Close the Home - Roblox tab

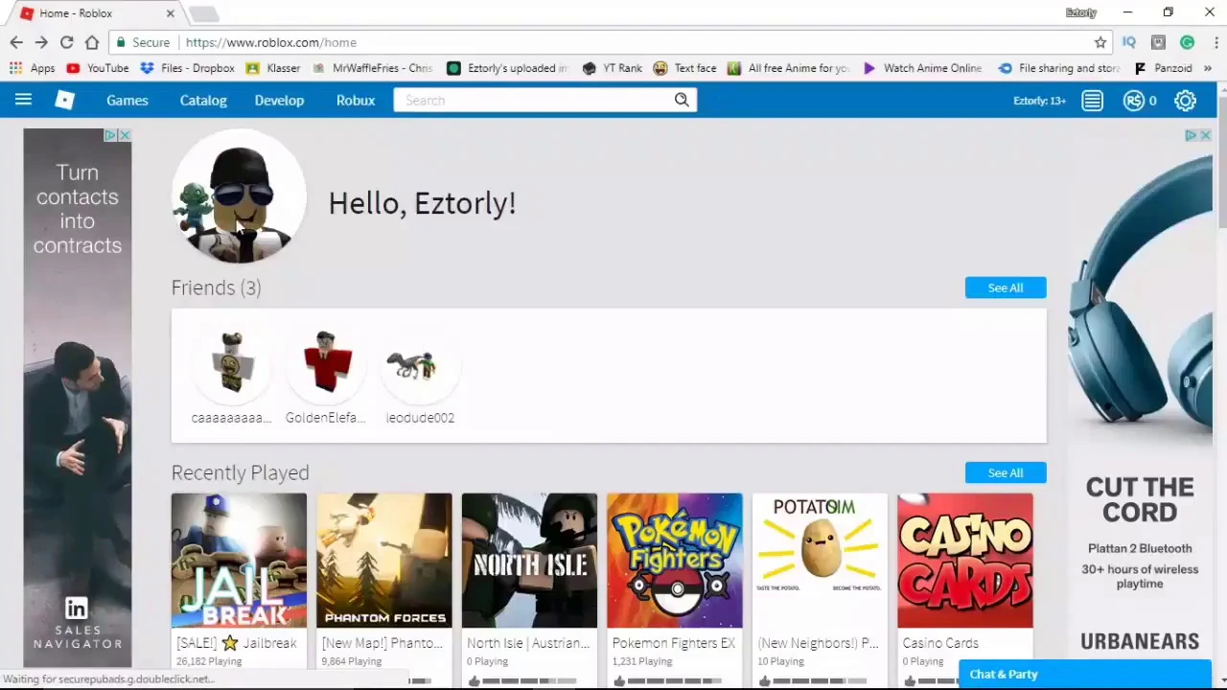[171, 13]
